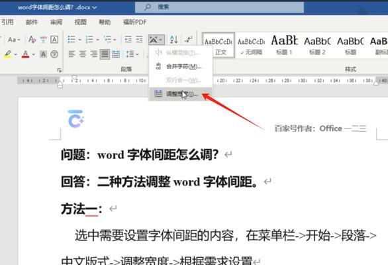Open the line spacing dropdown arrow

pos(137,54)
